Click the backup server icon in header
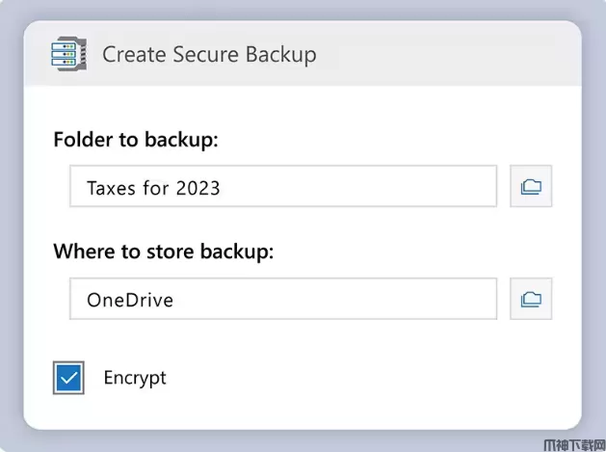606x452 pixels. click(x=68, y=54)
